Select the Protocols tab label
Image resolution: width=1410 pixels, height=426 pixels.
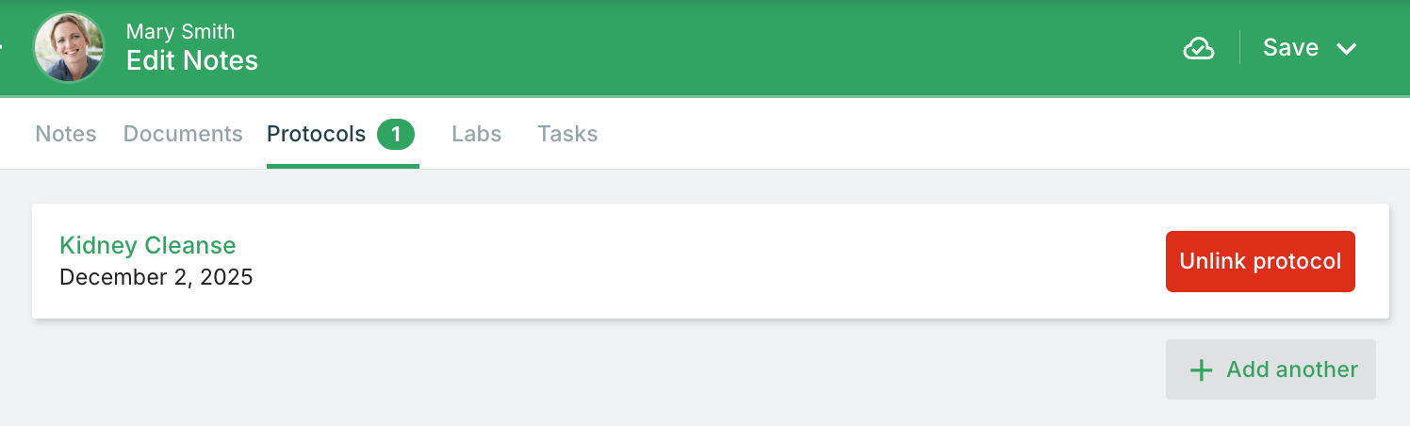[x=316, y=134]
